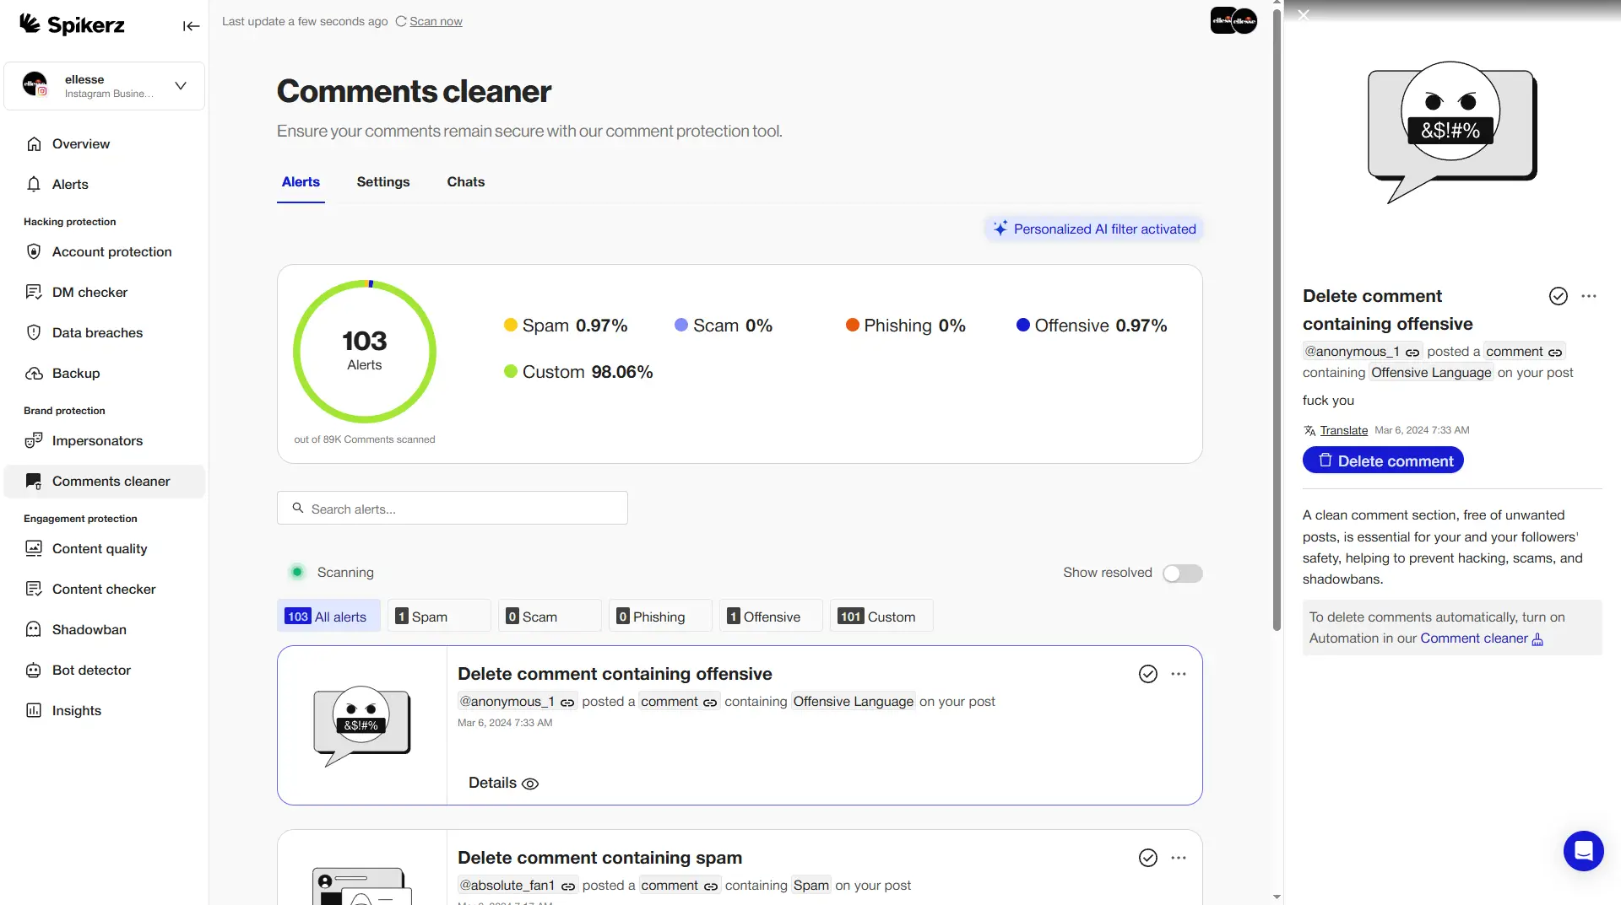Click the Scam purple legend dot
This screenshot has height=905, width=1621.
pyautogui.click(x=680, y=326)
